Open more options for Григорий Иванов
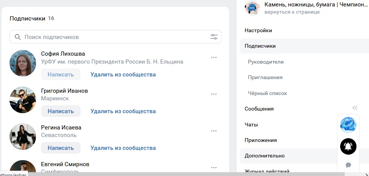This screenshot has height=176, width=369. (x=214, y=94)
